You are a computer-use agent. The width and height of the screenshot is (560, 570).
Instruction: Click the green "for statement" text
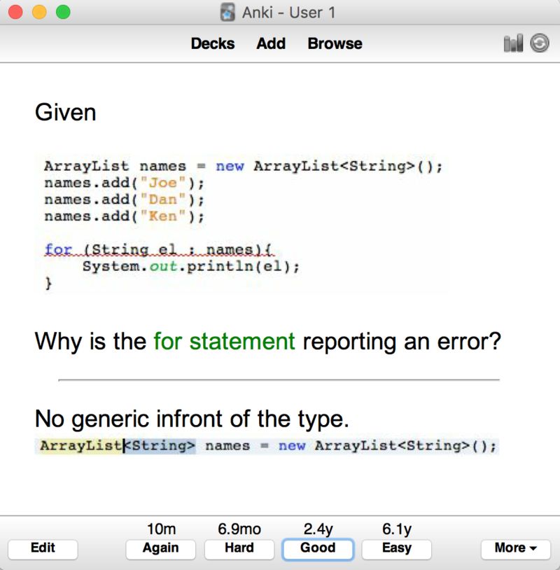(x=224, y=342)
